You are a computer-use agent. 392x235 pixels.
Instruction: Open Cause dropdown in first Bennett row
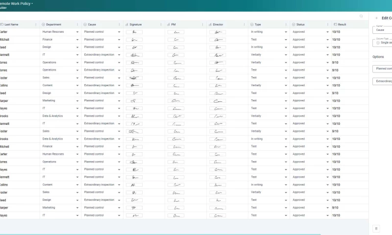click(x=119, y=55)
